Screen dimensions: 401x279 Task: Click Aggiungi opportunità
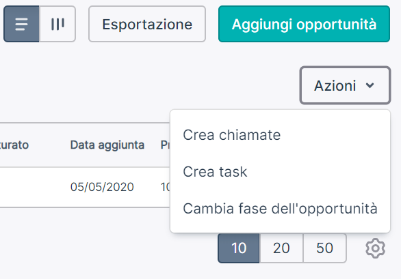304,24
